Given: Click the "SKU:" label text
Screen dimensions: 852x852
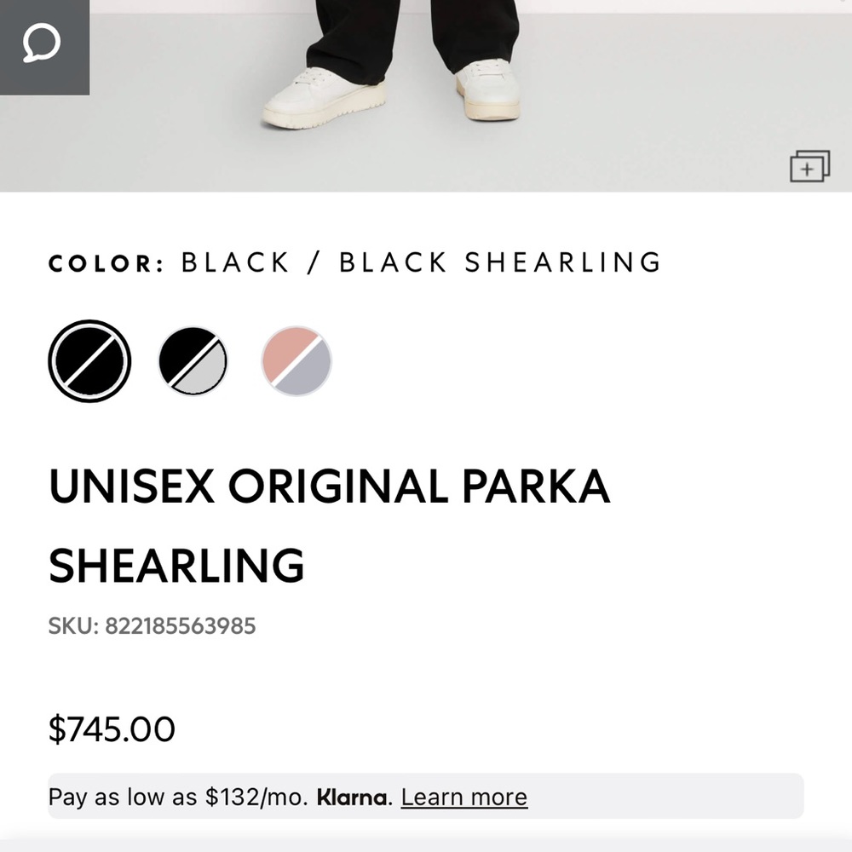Looking at the screenshot, I should [73, 626].
